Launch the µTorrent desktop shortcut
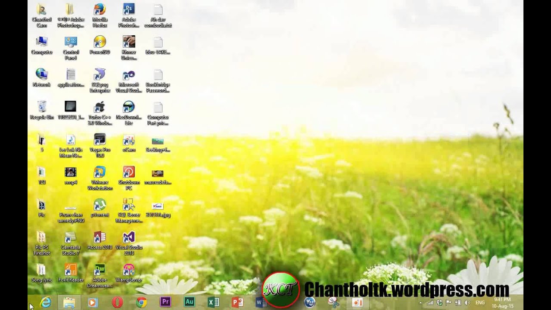Image resolution: width=551 pixels, height=310 pixels. pyautogui.click(x=100, y=208)
